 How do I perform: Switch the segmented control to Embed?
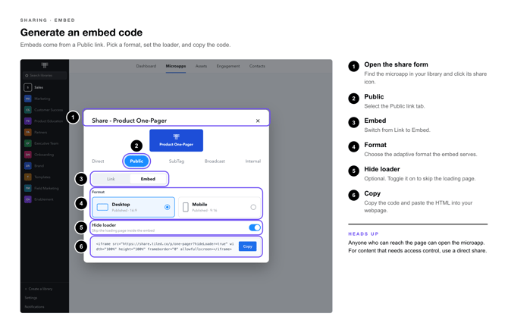(148, 179)
